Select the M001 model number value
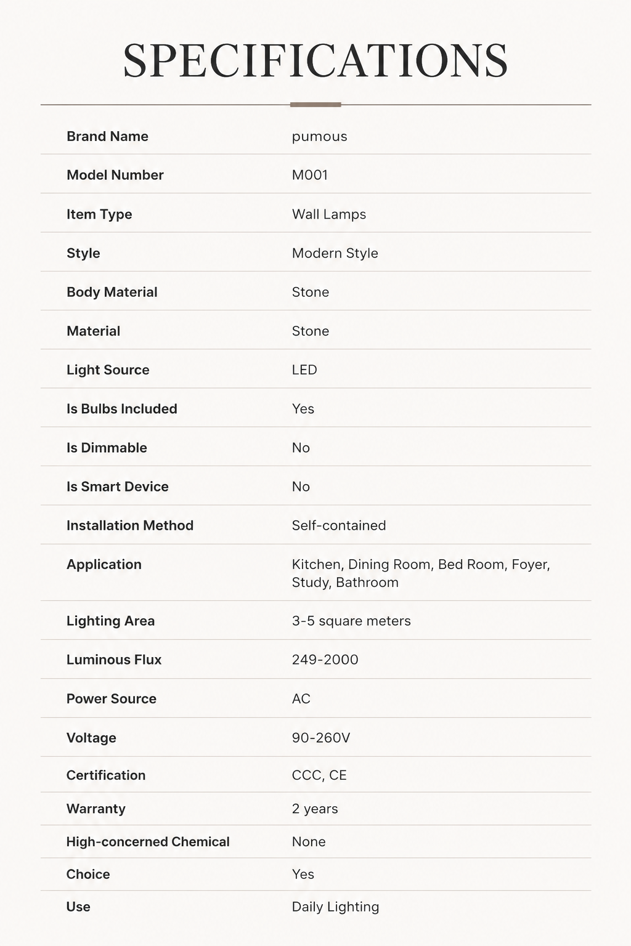The height and width of the screenshot is (946, 631). [x=310, y=175]
